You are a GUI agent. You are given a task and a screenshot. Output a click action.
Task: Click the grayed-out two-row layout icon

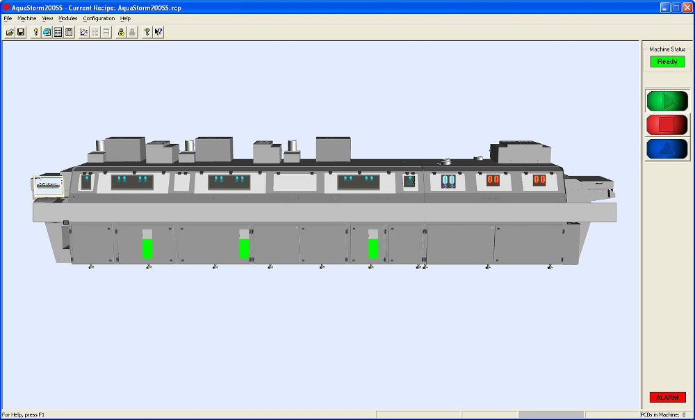point(106,32)
